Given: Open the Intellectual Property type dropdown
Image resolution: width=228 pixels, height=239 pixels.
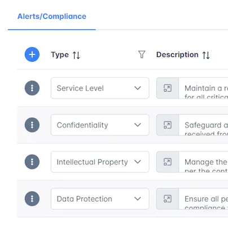Looking at the screenshot, I should tap(100, 162).
